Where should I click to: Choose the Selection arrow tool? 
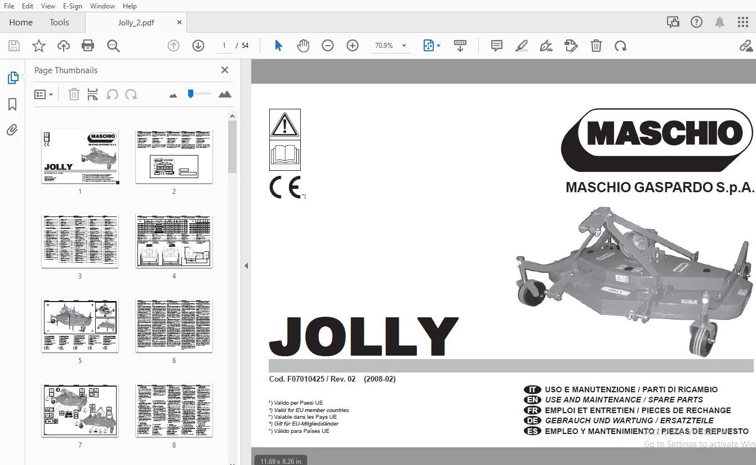(278, 46)
